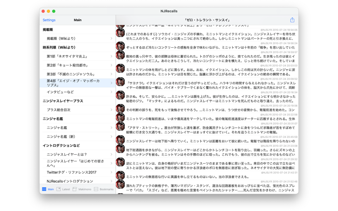
Task: Select tweet starting ミニットマンの匍匐前進は
Action: (207, 118)
